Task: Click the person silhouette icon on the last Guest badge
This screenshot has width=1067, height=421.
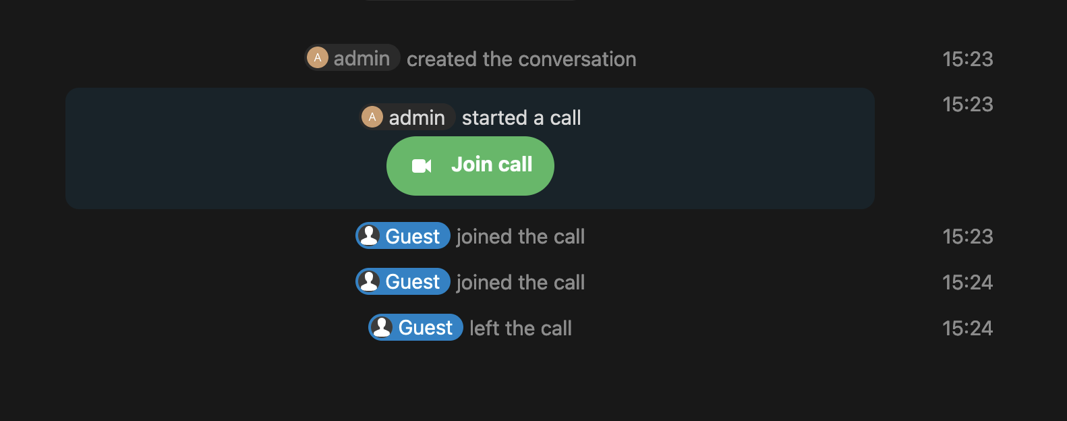Action: click(382, 327)
